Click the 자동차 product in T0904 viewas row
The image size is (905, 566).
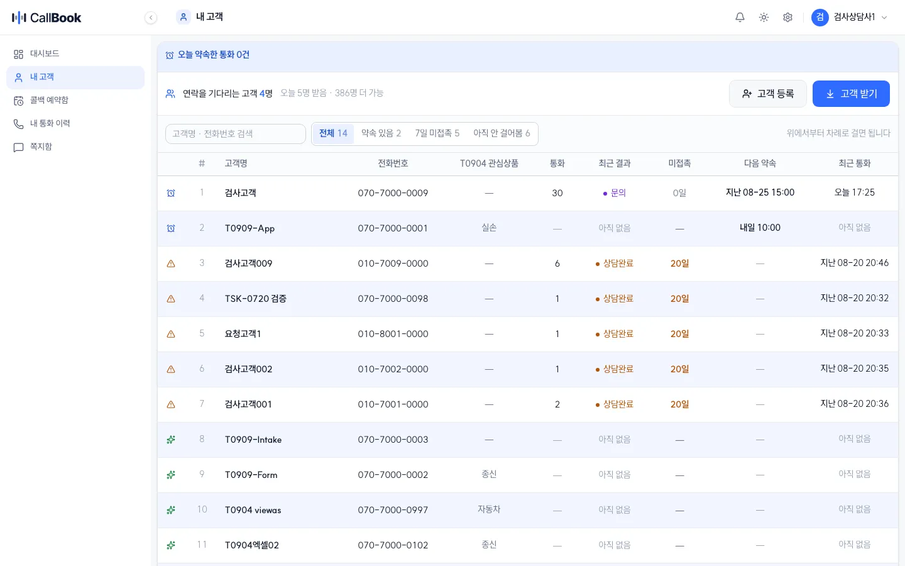pos(489,509)
